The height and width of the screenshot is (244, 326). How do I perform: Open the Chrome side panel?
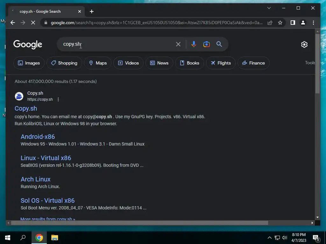tap(293, 23)
